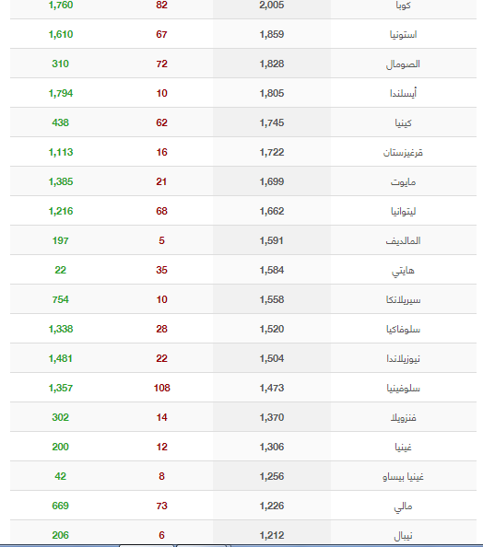
Task: Select total cases cell 1,473
Action: coord(272,388)
